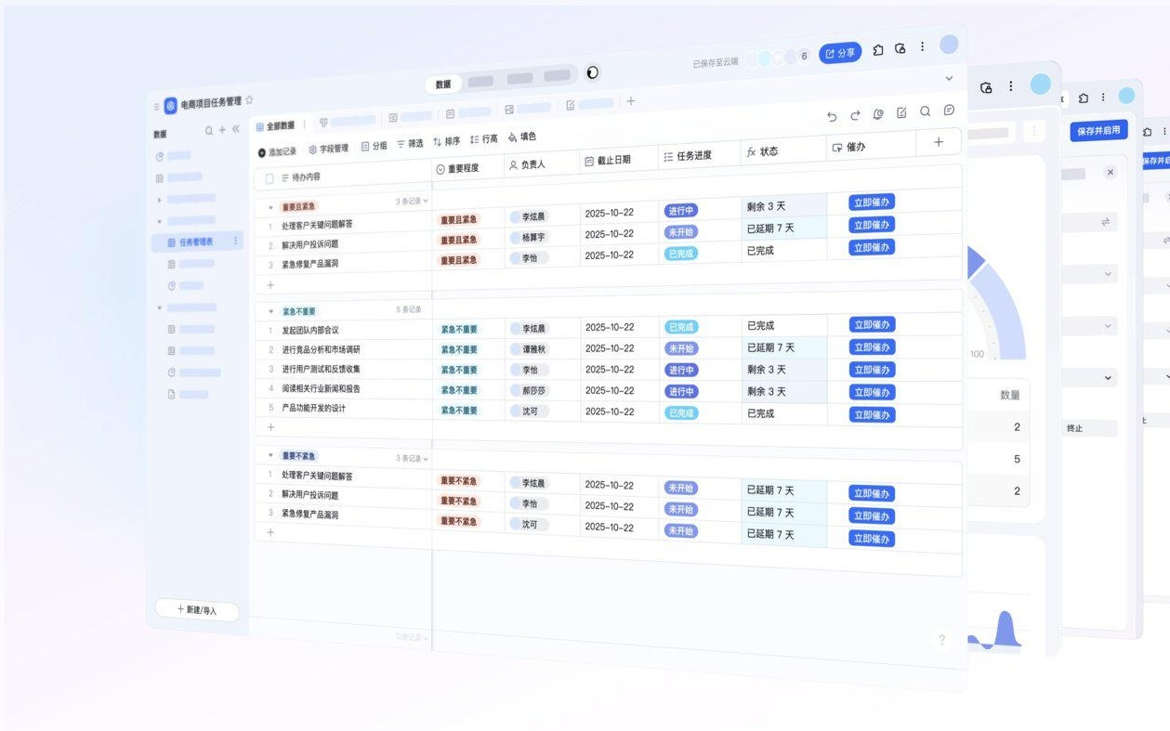Open search using the magnifier icon
The image size is (1170, 731).
point(926,111)
